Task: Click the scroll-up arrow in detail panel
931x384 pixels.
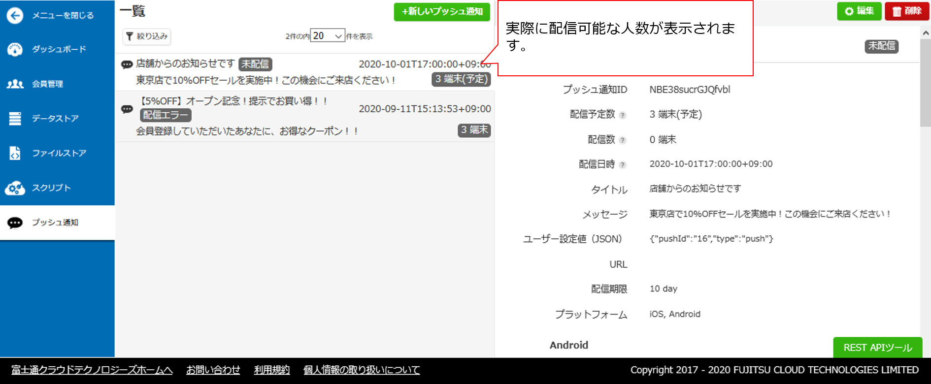Action: pyautogui.click(x=926, y=33)
